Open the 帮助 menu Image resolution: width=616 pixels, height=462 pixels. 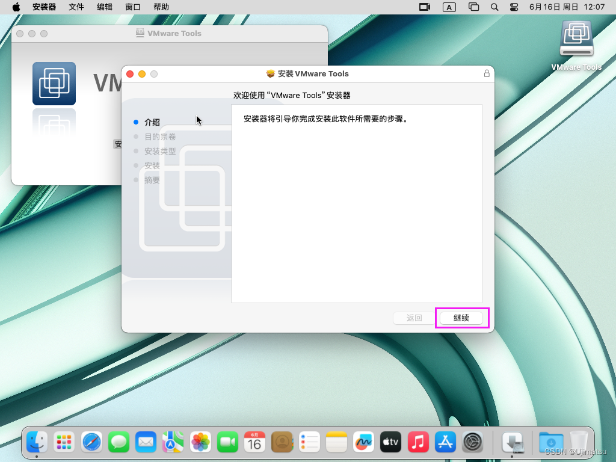[x=161, y=7]
